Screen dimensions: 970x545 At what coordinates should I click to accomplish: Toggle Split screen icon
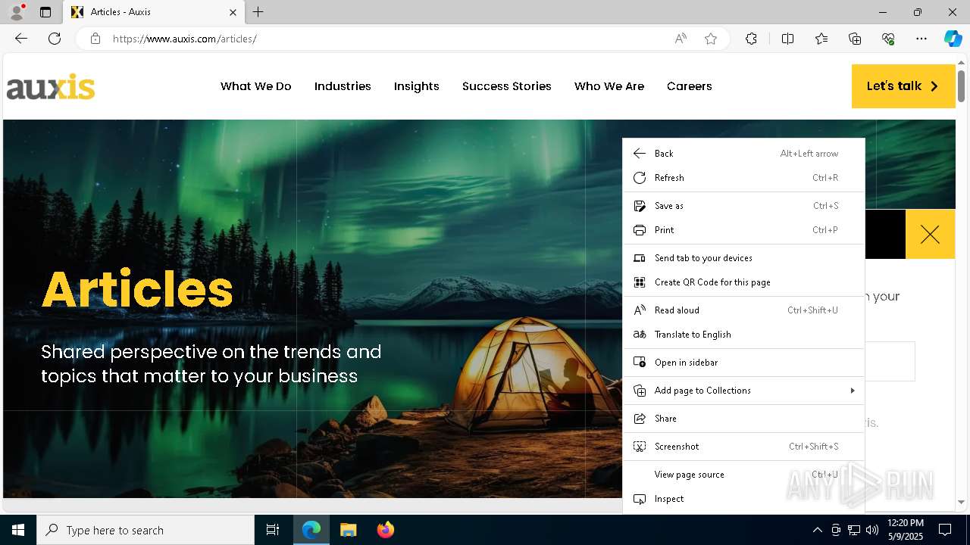click(787, 39)
